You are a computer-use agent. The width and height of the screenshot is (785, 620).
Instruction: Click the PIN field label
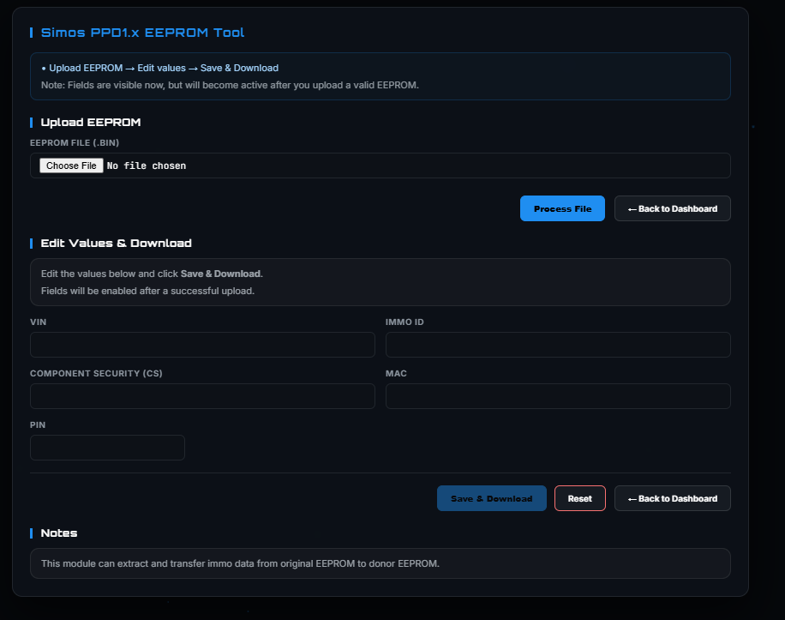(x=37, y=425)
